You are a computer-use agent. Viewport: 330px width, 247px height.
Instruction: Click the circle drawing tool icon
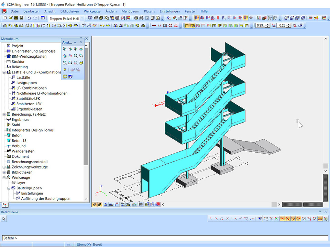170,25
